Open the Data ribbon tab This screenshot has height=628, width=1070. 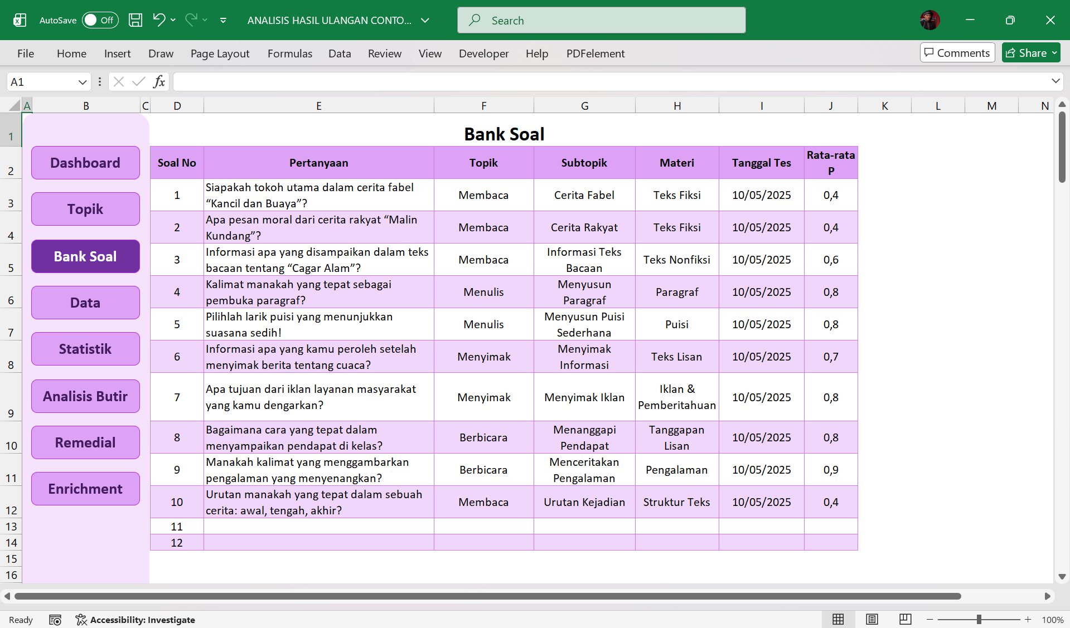(x=340, y=53)
